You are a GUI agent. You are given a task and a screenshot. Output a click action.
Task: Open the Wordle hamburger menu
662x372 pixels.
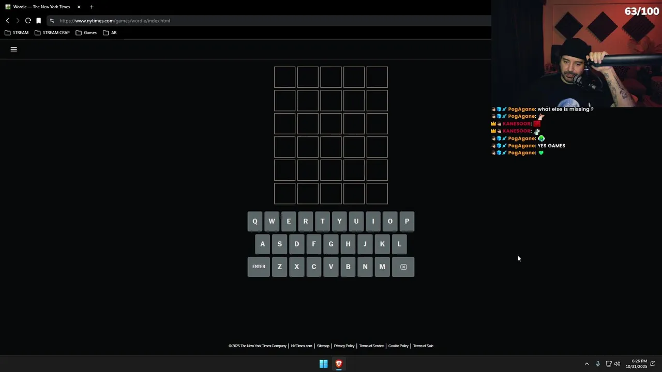(14, 49)
